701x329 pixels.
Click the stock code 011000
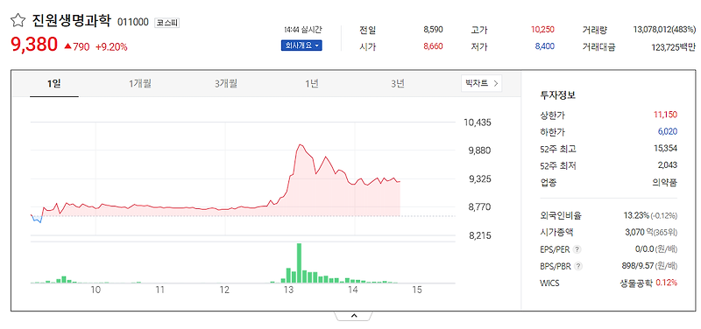point(133,23)
